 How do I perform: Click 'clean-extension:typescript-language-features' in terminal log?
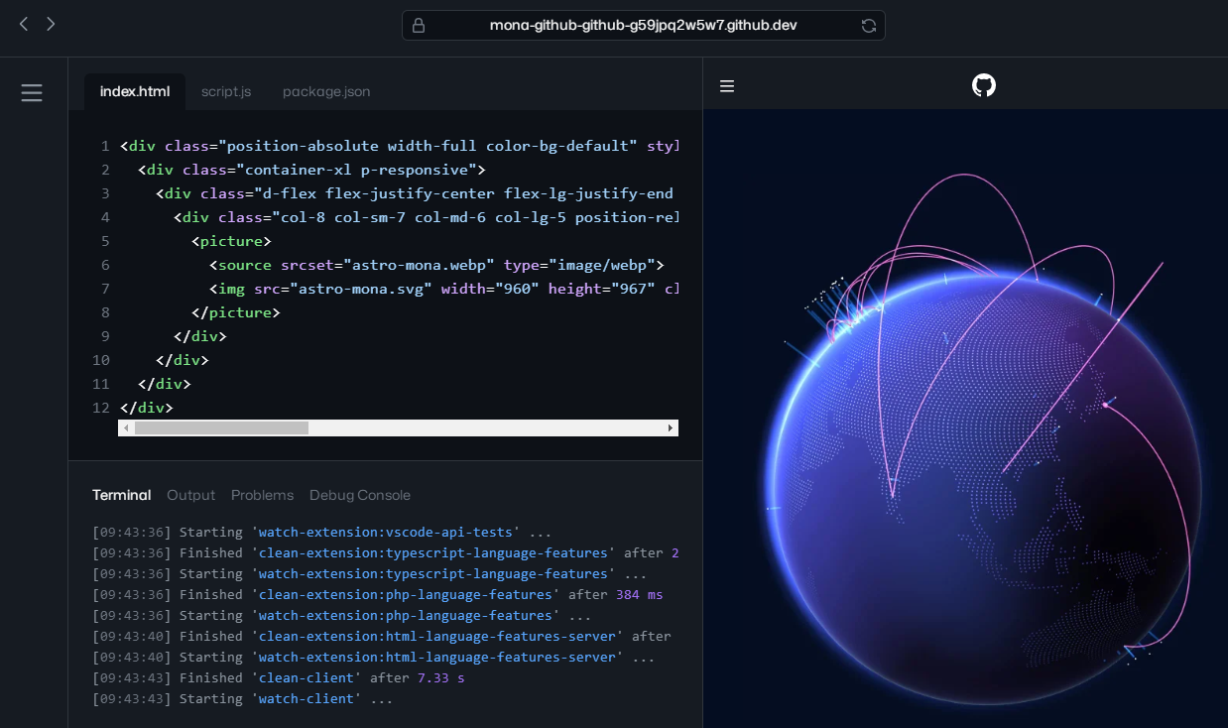click(433, 553)
